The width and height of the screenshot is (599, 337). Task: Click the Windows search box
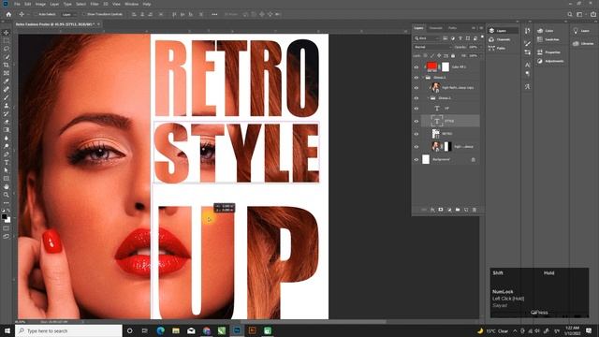point(68,330)
